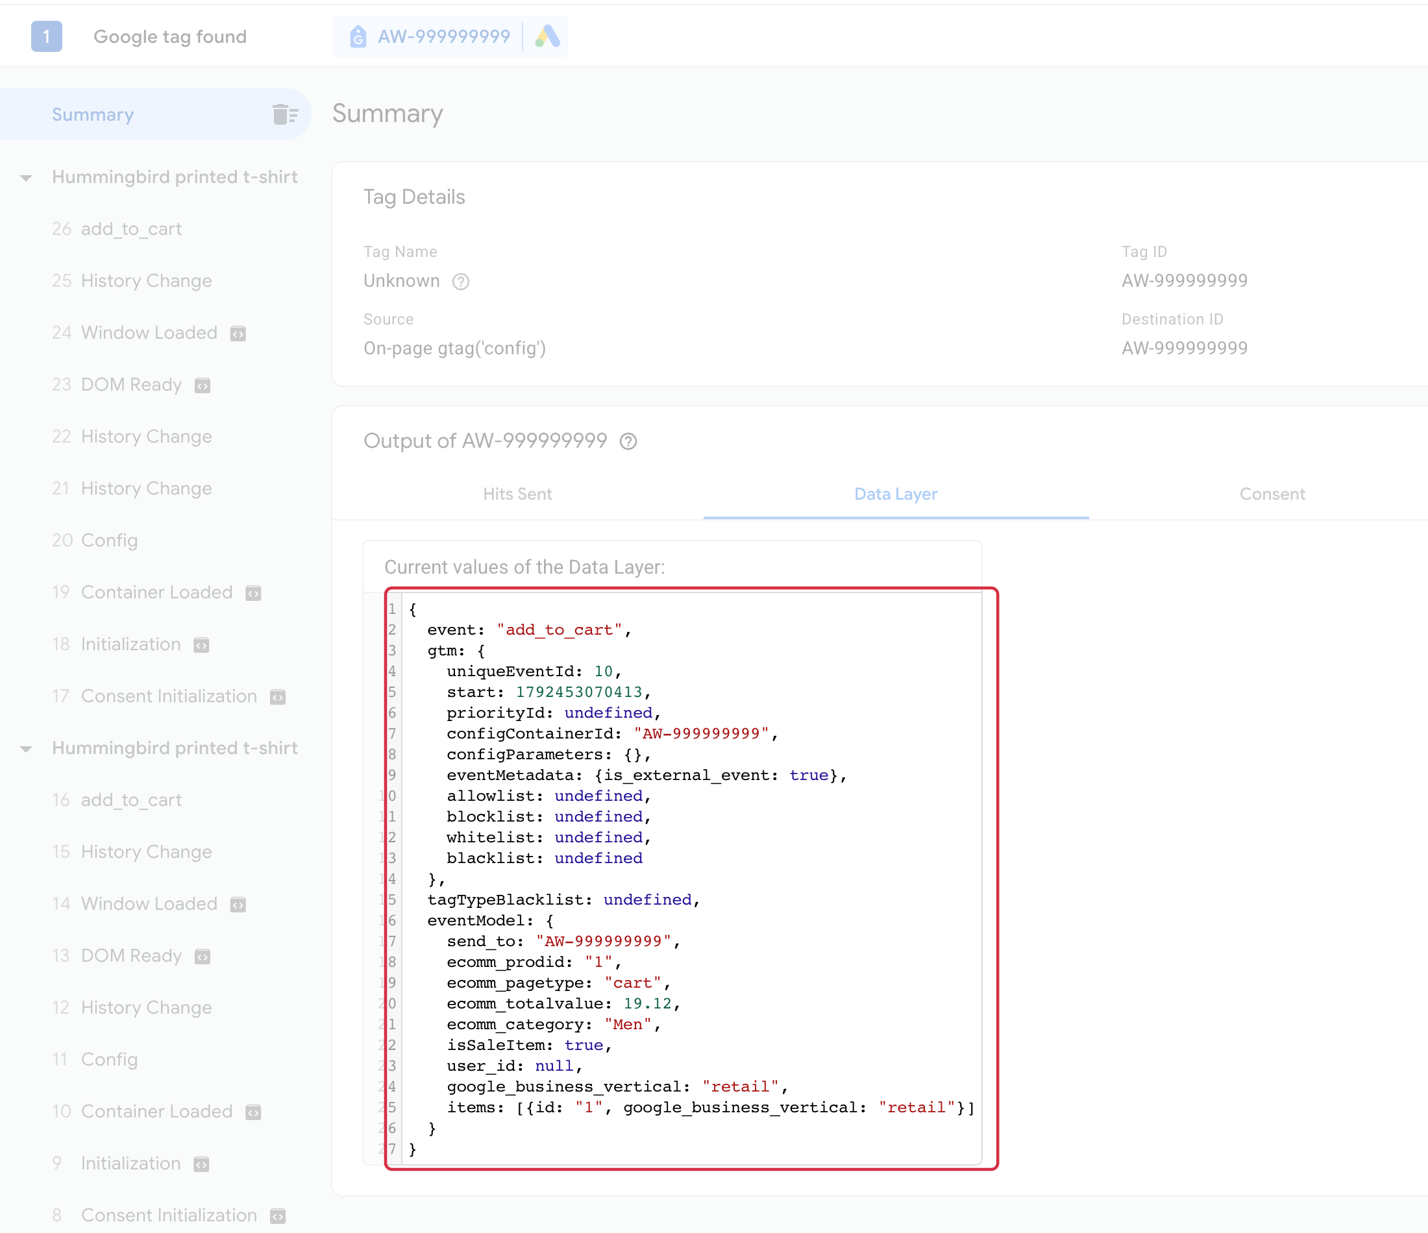Click the code badge icon on 10 Container Loaded
This screenshot has width=1428, height=1233.
253,1112
